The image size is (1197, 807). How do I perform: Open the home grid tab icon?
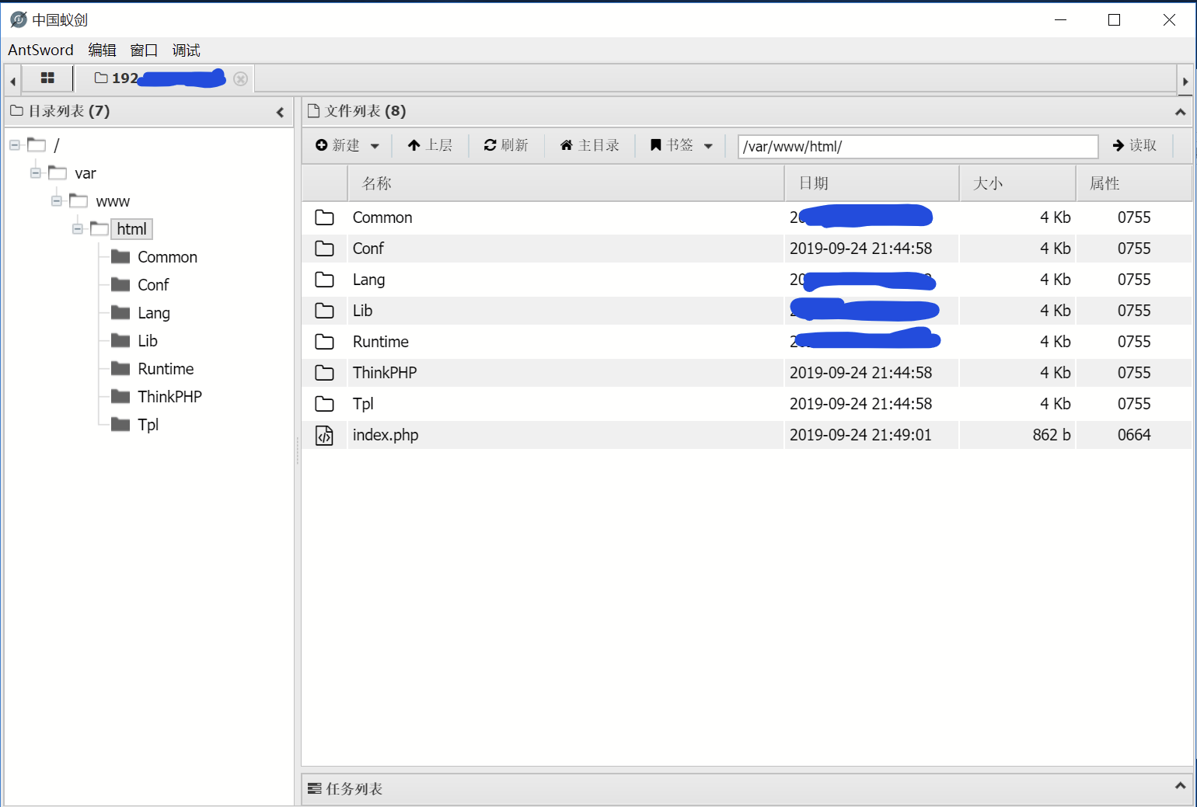[x=47, y=78]
